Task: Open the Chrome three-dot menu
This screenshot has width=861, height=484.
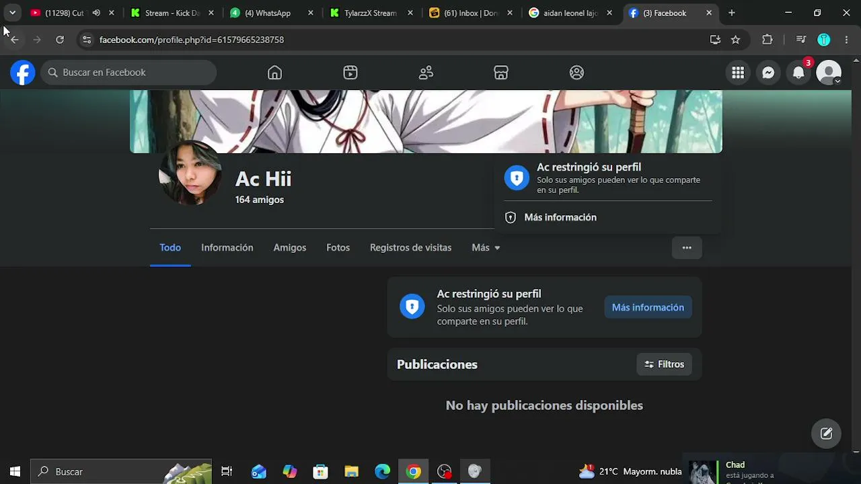Action: click(x=846, y=40)
